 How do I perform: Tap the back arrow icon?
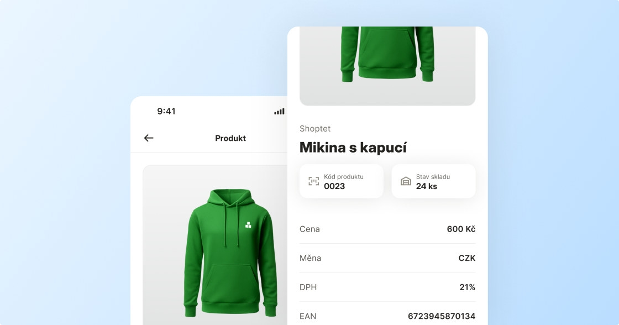point(149,138)
